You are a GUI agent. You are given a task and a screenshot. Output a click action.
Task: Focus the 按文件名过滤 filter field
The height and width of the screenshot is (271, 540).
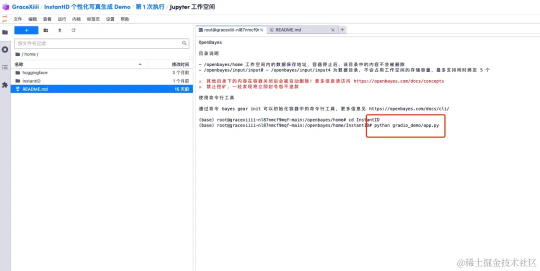click(x=101, y=43)
